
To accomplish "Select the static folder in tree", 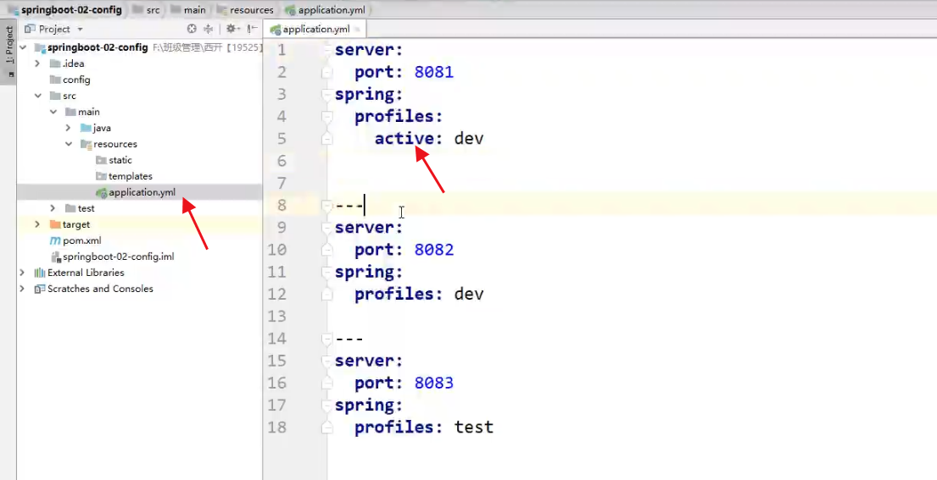I will (120, 160).
